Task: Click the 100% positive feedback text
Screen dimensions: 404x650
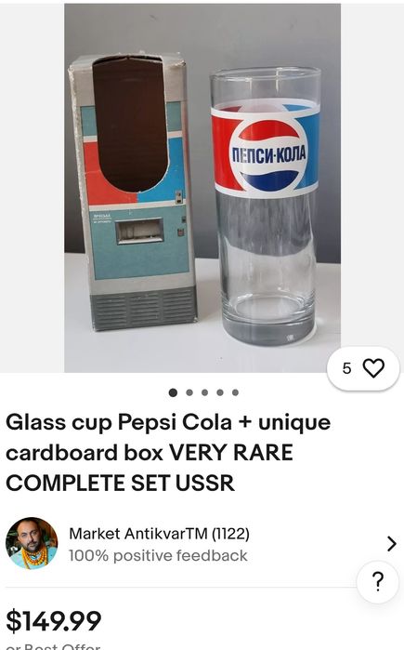Action: pyautogui.click(x=158, y=555)
